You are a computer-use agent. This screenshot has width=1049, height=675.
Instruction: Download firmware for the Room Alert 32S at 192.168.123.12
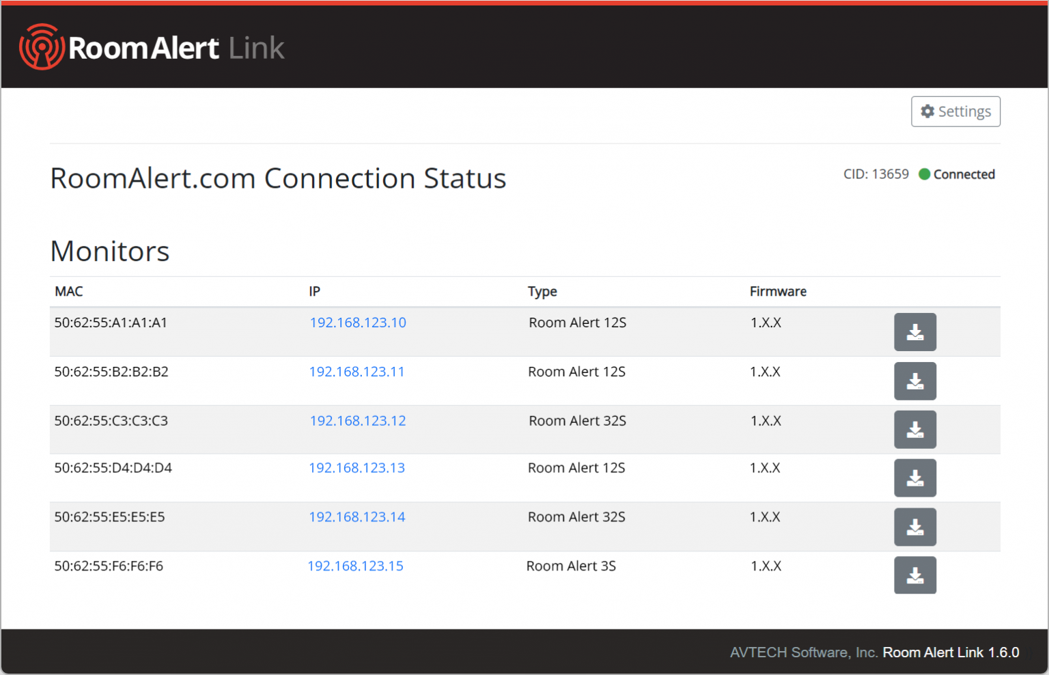[915, 429]
